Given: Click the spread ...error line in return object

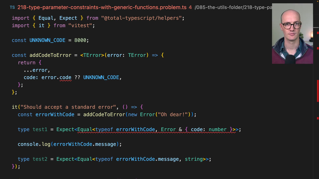Looking at the screenshot, I should click(37, 70).
